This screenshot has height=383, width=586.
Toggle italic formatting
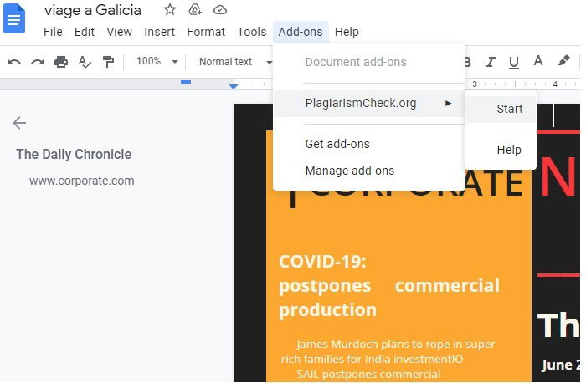pyautogui.click(x=490, y=62)
